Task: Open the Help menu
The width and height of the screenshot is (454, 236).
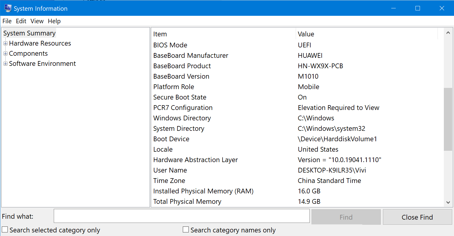Action: point(54,21)
